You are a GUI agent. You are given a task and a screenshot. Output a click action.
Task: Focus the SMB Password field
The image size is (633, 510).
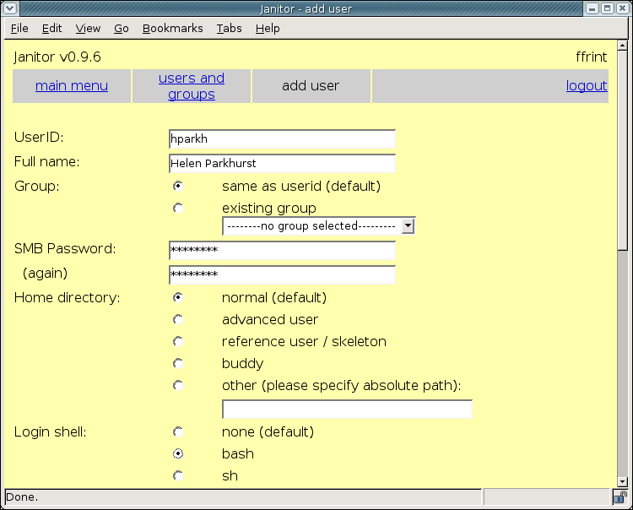(x=282, y=251)
